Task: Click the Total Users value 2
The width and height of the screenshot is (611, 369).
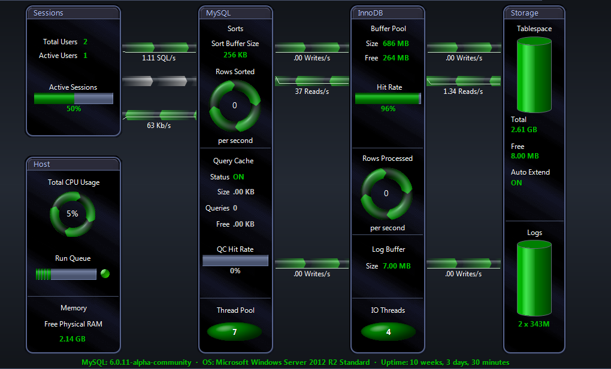Action: click(85, 42)
